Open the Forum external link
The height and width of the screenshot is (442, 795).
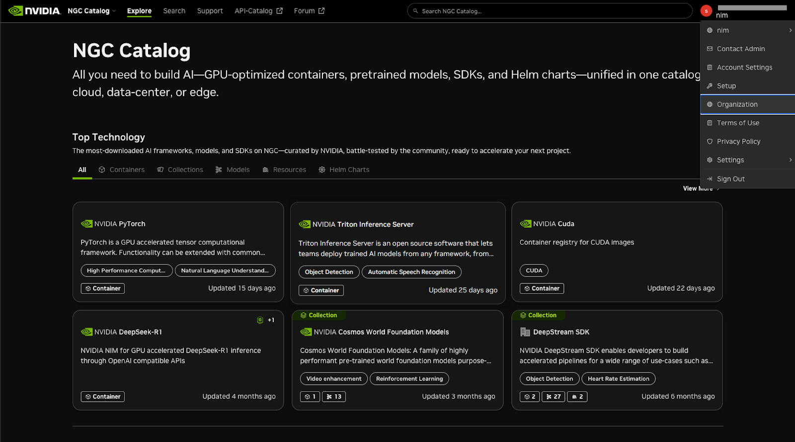[309, 11]
